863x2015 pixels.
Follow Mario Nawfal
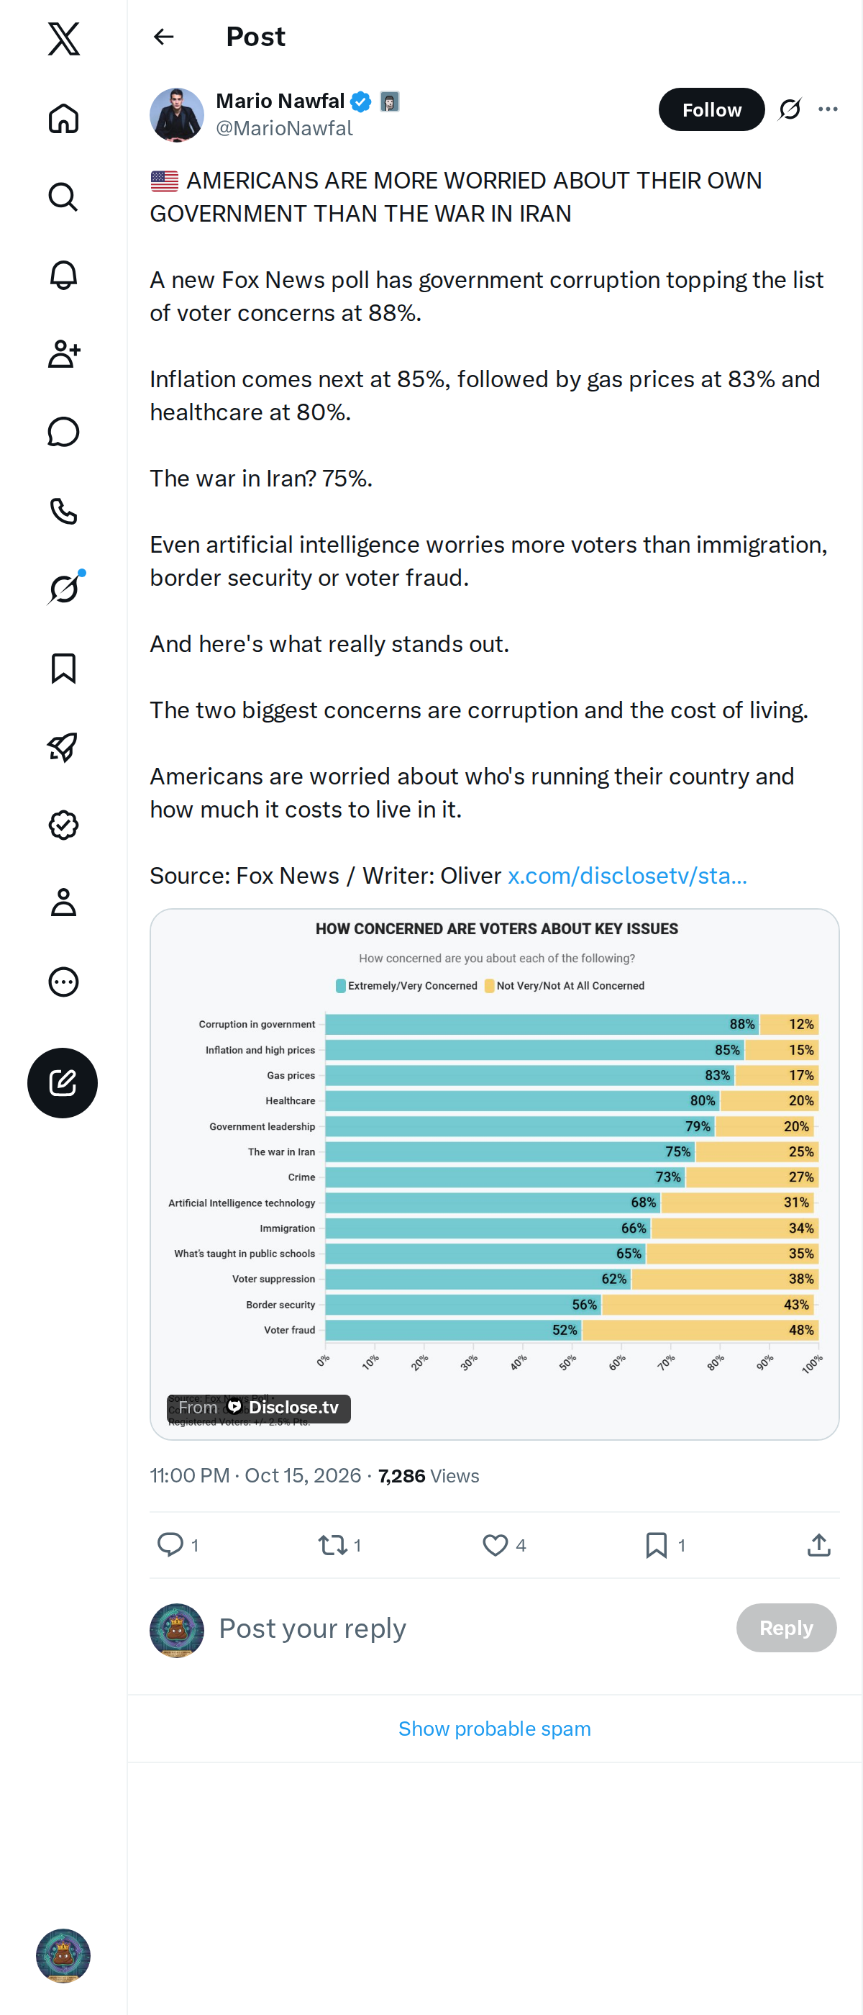[711, 109]
